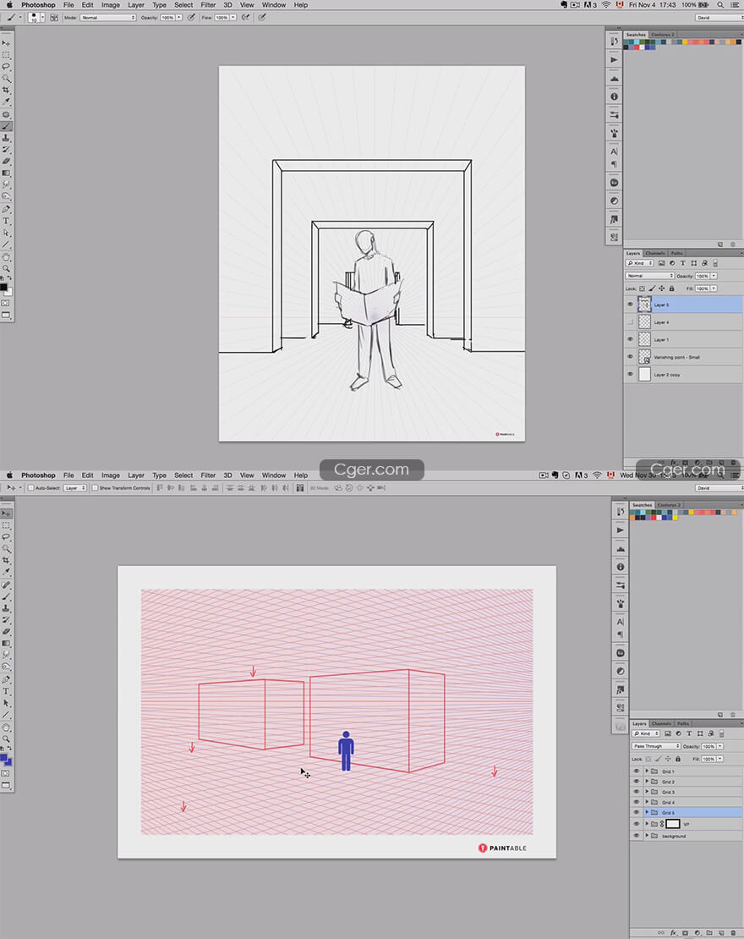
Task: Open the Window menu in the bottom window
Action: point(274,475)
